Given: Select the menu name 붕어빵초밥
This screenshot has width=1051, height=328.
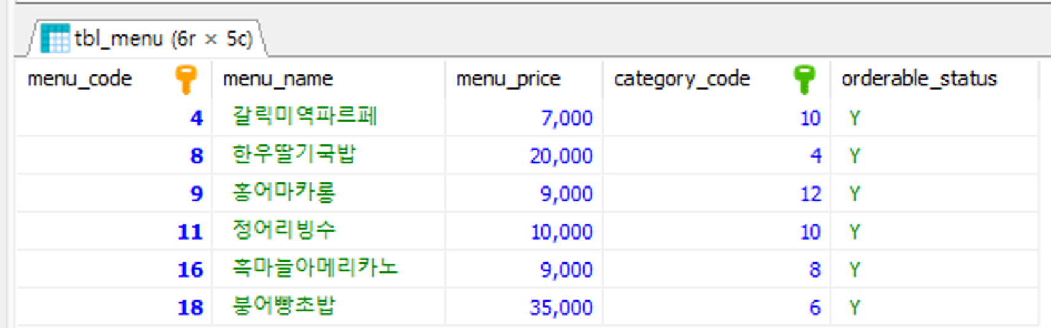Looking at the screenshot, I should point(283,306).
